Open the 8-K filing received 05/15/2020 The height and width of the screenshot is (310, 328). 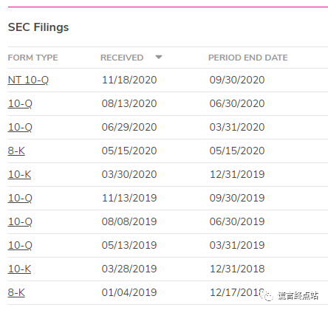(x=16, y=151)
